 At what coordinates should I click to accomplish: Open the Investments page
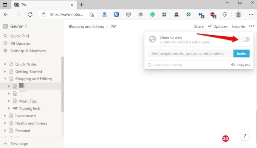26,116
